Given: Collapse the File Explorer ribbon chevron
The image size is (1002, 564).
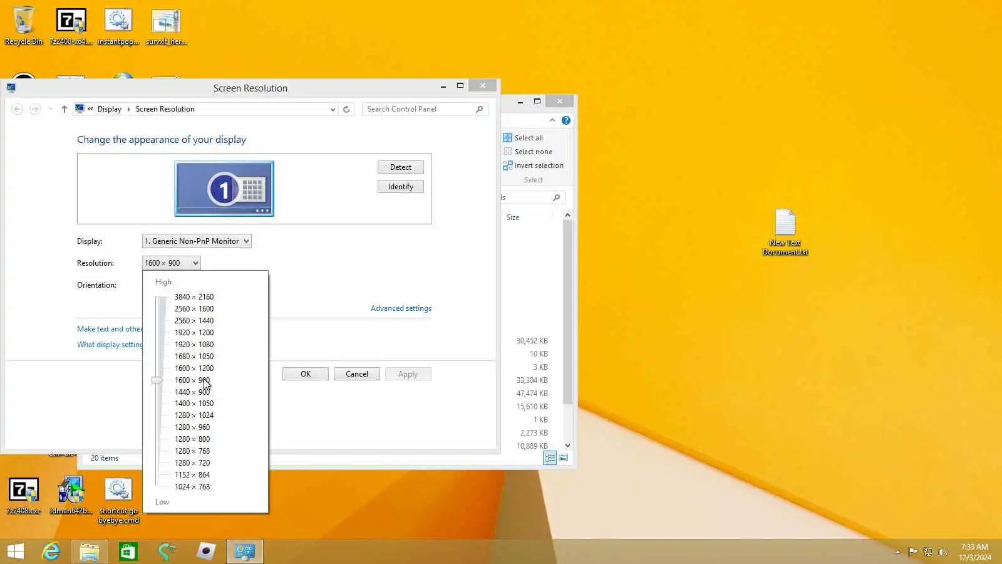Looking at the screenshot, I should click(552, 120).
